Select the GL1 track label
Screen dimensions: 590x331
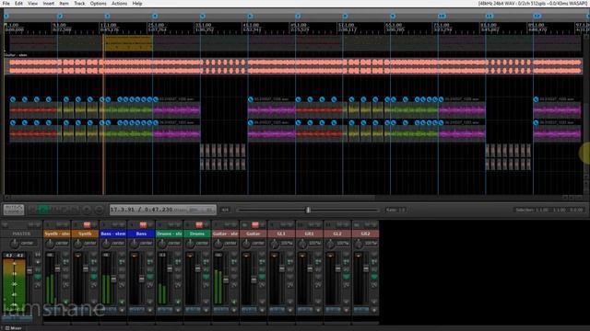coord(281,234)
